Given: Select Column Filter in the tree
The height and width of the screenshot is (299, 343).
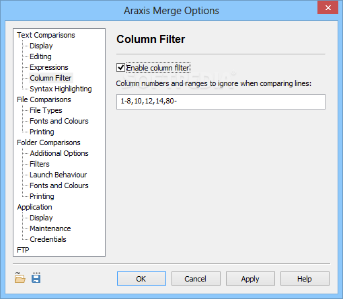Looking at the screenshot, I should (50, 78).
